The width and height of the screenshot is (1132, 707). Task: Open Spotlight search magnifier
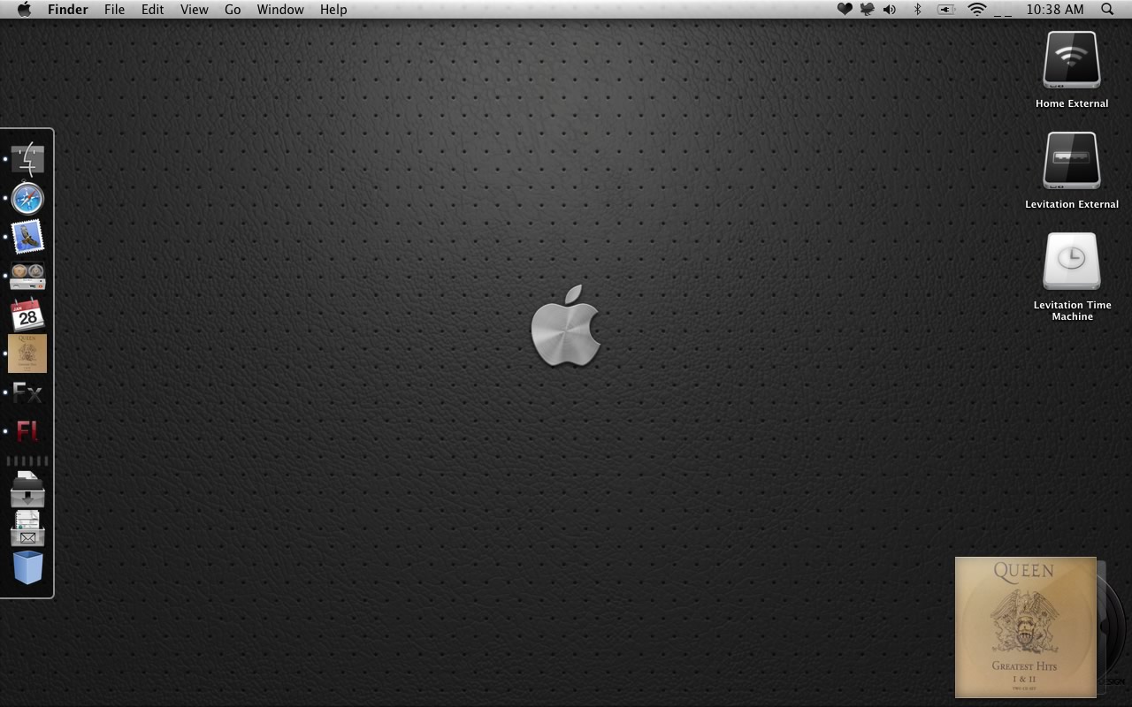(1107, 9)
